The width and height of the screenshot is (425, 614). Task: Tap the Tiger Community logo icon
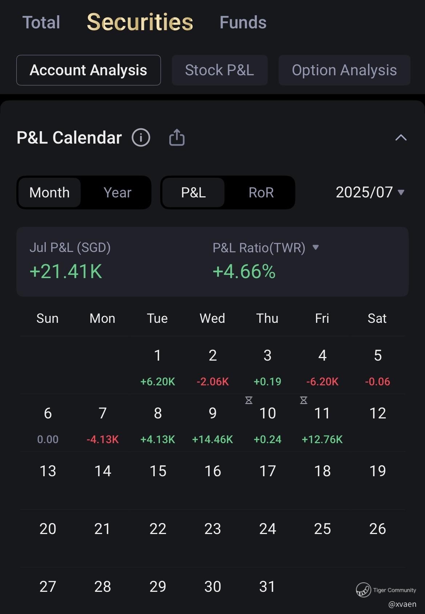[x=363, y=590]
